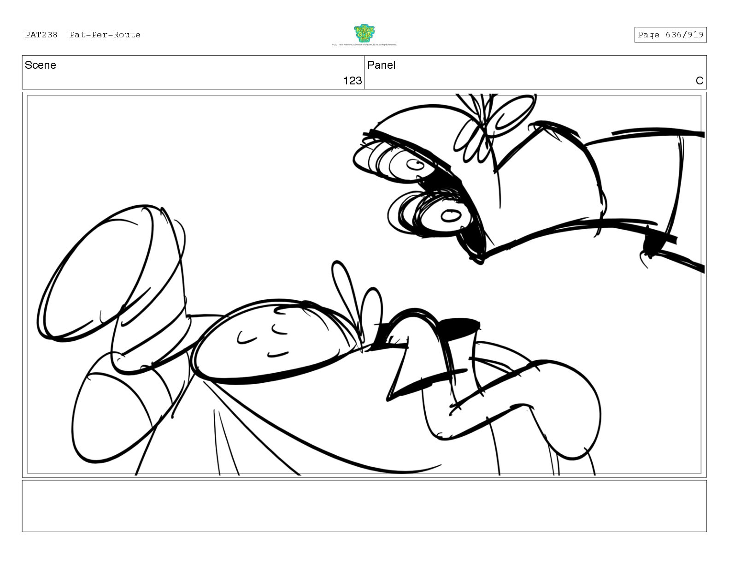This screenshot has width=729, height=565.
Task: Click scene number '123'
Action: coord(353,81)
